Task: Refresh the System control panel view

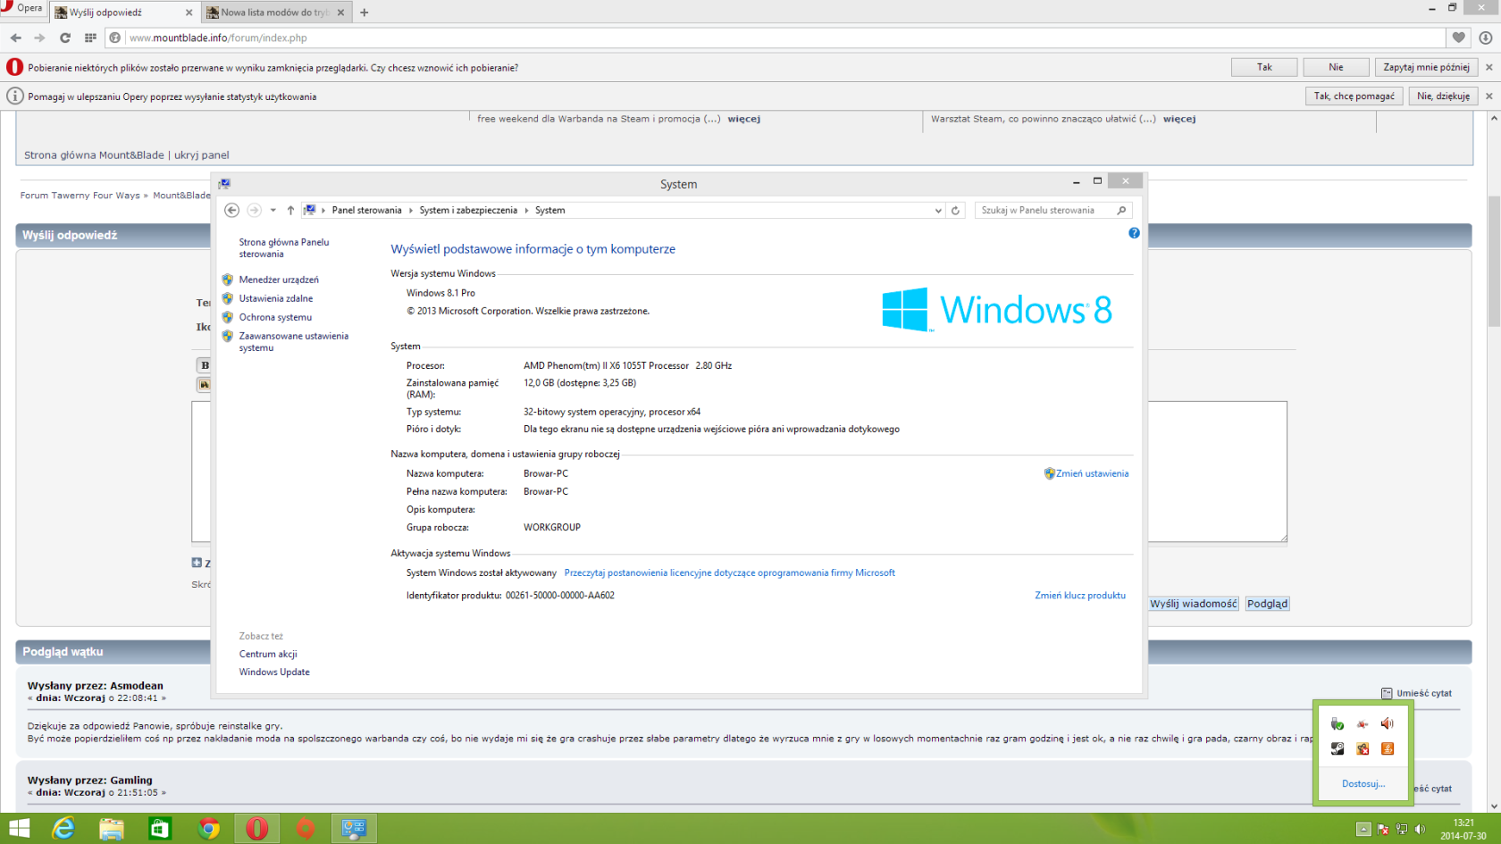Action: (955, 211)
